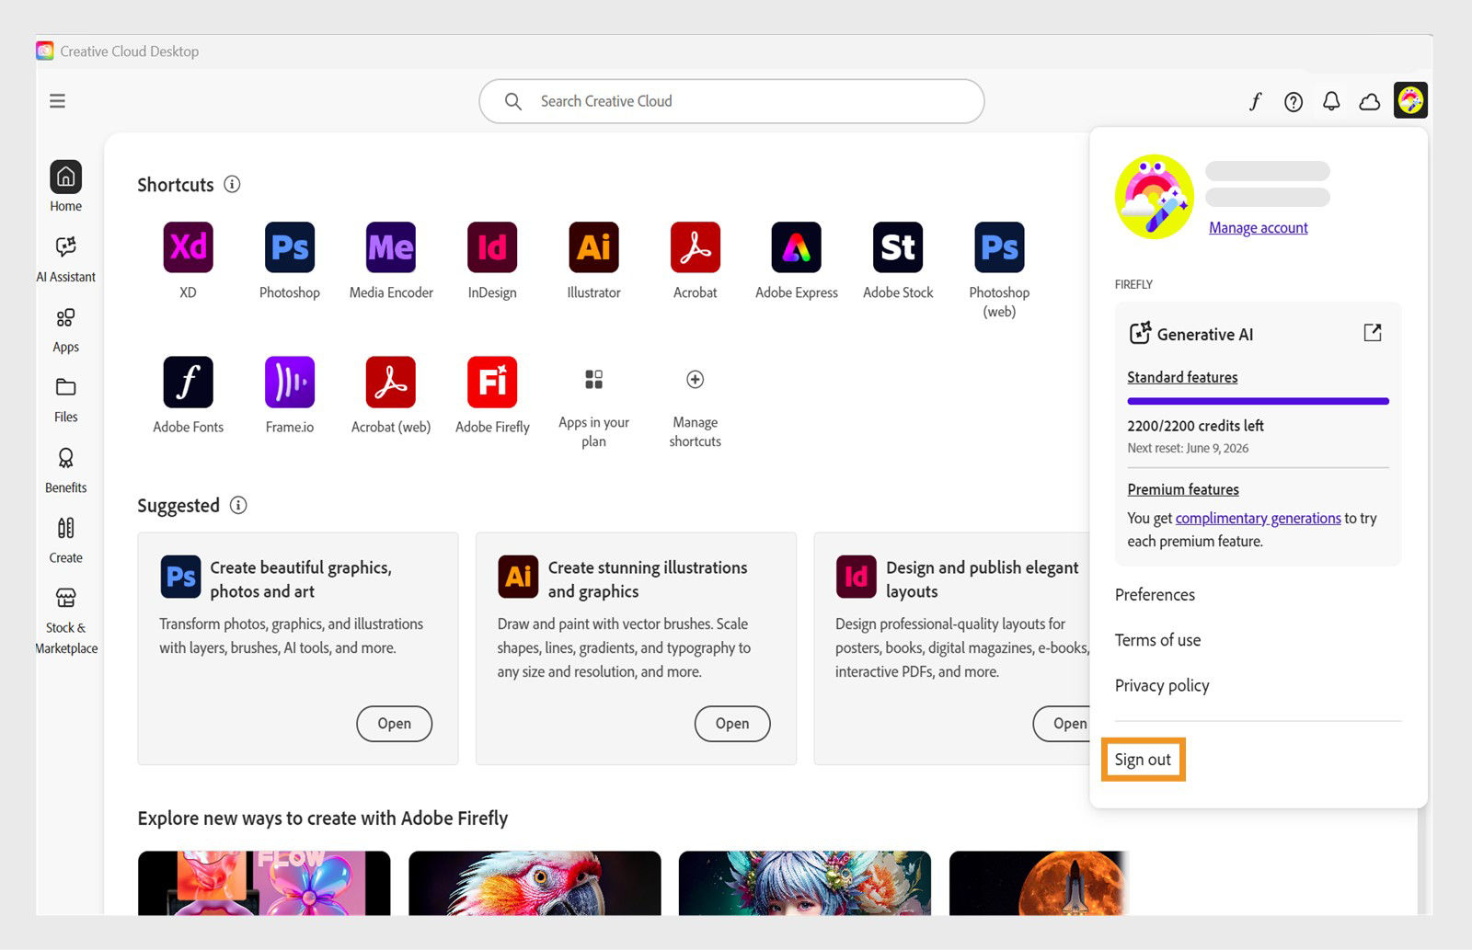Open Benefits section in sidebar
This screenshot has width=1472, height=950.
65,470
